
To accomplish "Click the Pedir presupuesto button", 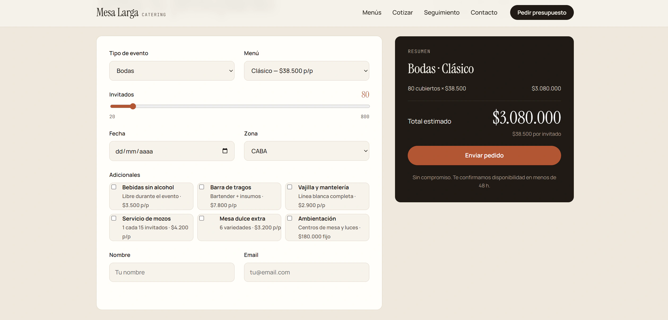I will tap(542, 12).
